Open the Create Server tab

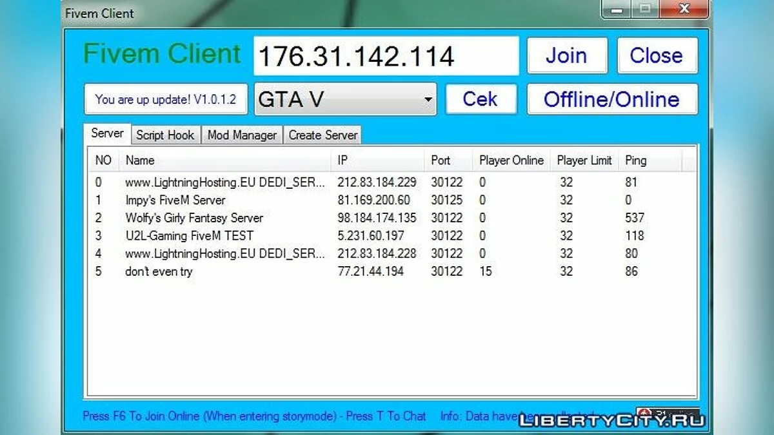click(x=322, y=135)
